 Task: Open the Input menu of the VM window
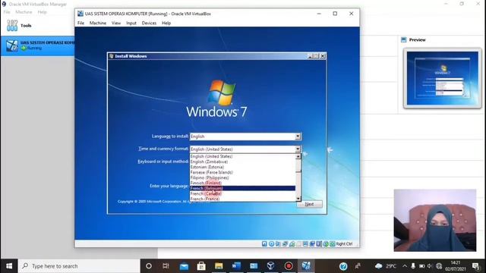(131, 23)
